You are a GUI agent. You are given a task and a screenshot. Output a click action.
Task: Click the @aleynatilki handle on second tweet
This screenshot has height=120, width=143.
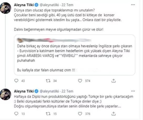(x=49, y=91)
